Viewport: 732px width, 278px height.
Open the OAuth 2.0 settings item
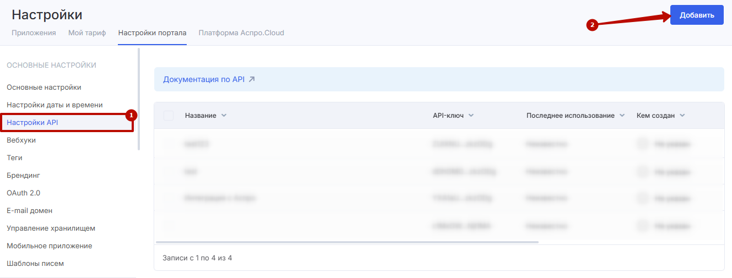coord(23,193)
